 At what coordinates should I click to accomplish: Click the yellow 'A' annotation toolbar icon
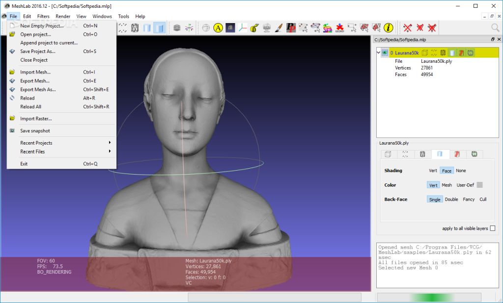pos(219,28)
